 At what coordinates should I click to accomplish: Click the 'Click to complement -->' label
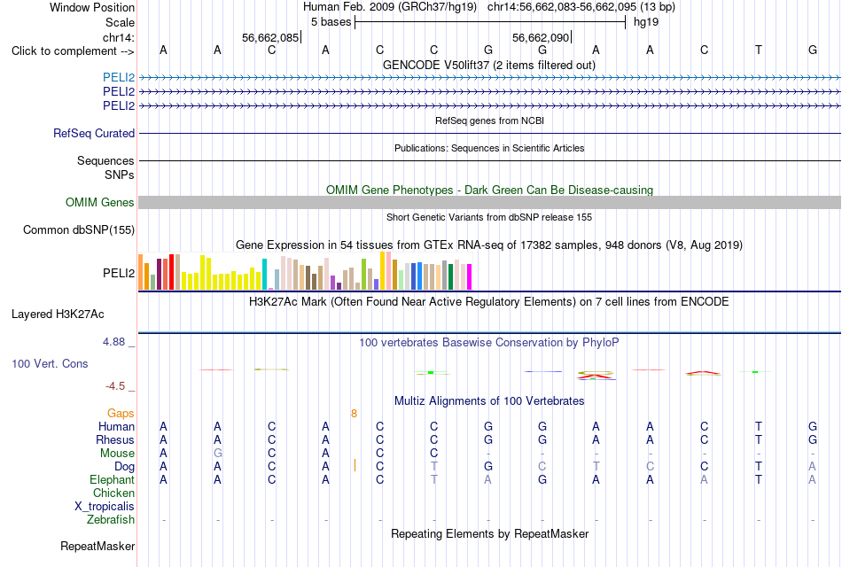[73, 51]
